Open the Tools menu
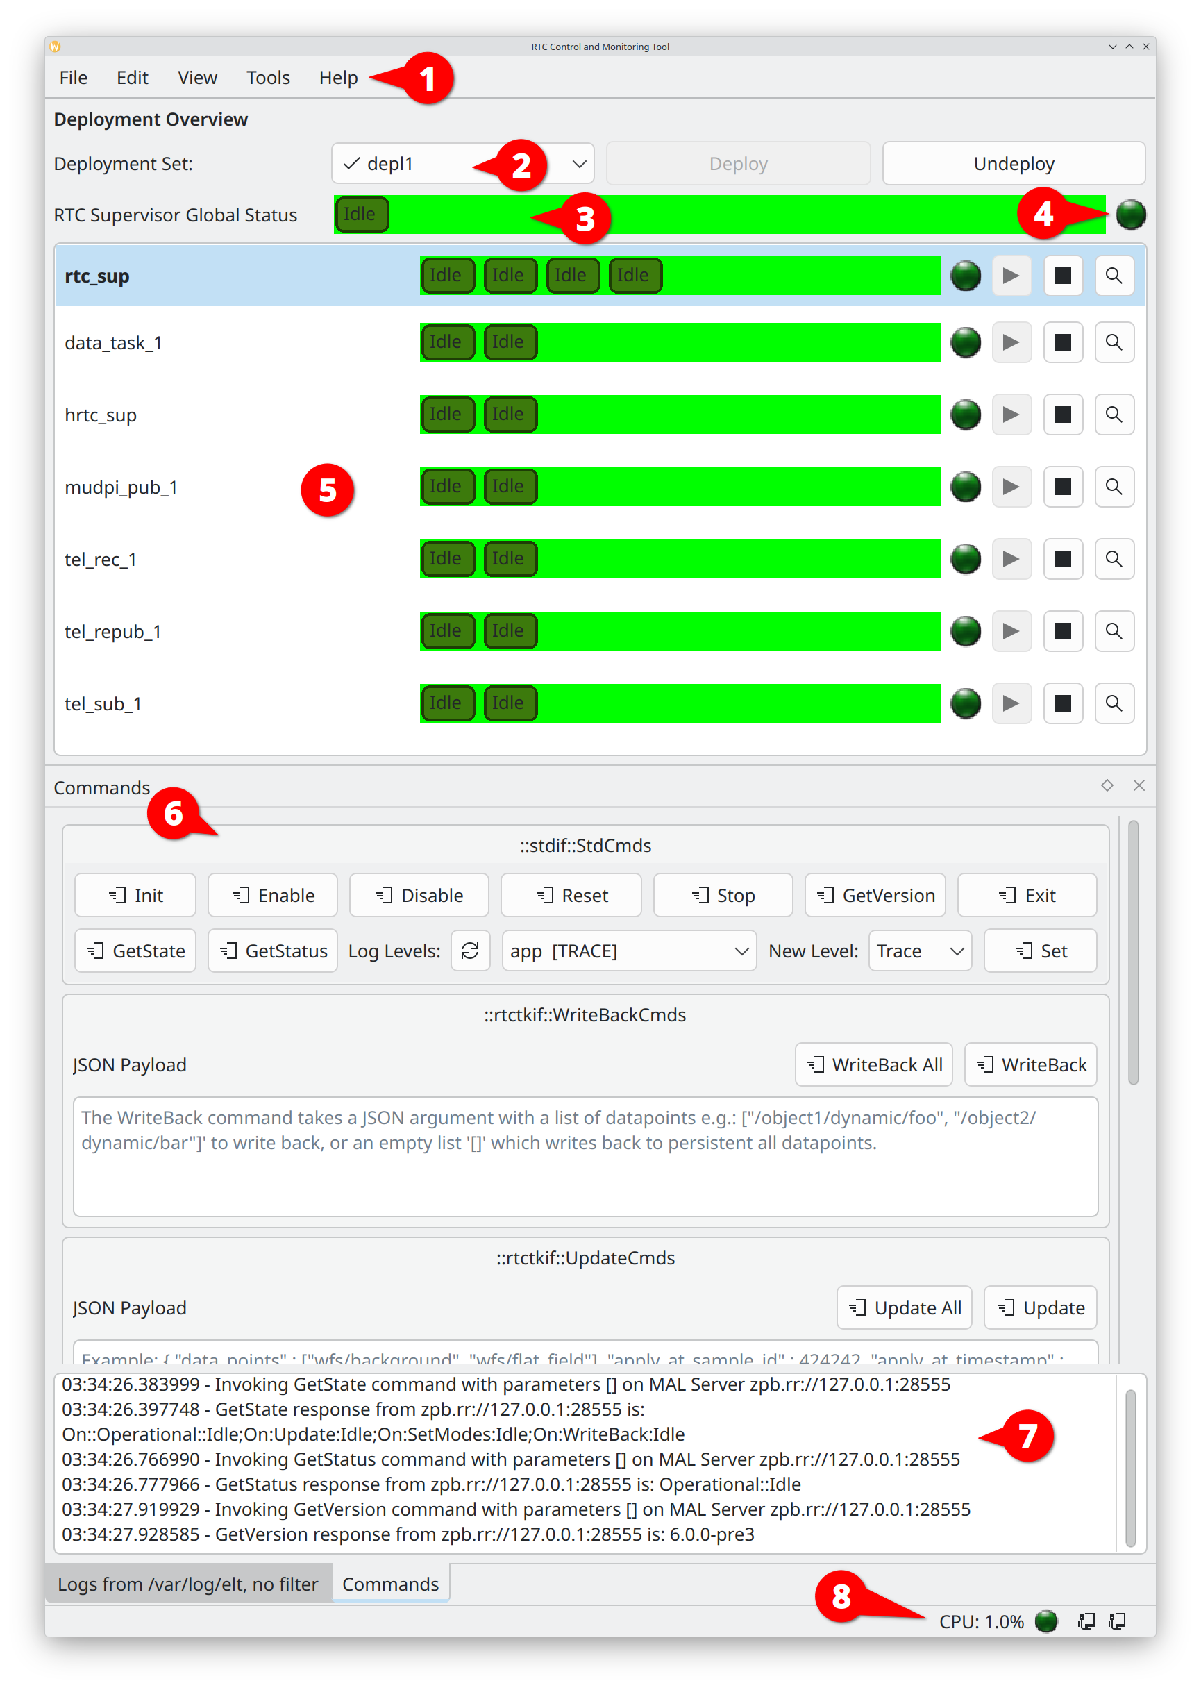Screen dimensions: 1201x1690 pyautogui.click(x=268, y=78)
